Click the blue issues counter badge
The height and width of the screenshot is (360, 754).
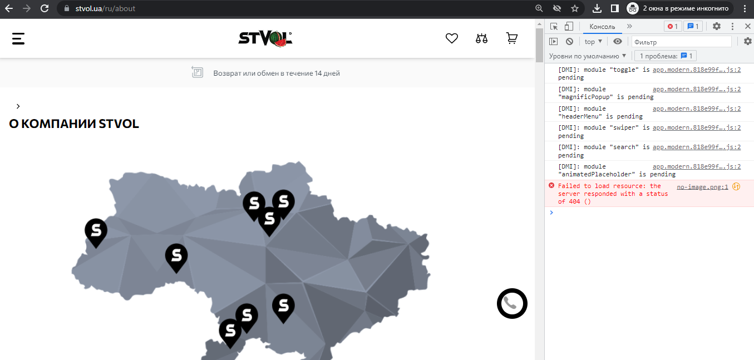[693, 26]
